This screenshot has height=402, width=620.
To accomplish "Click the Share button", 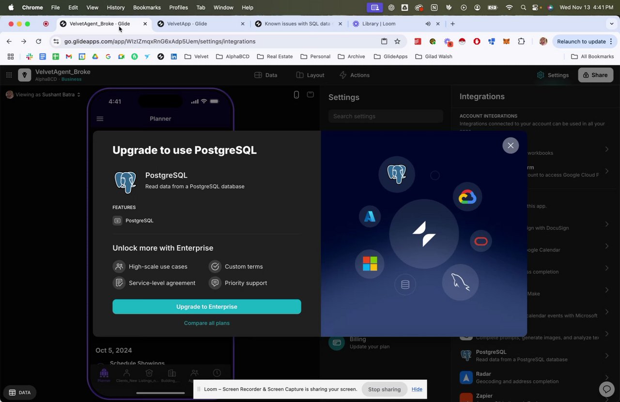I will tap(595, 75).
